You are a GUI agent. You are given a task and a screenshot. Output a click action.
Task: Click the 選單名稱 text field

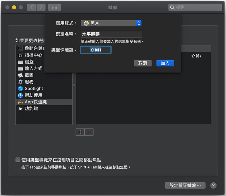coord(111,34)
